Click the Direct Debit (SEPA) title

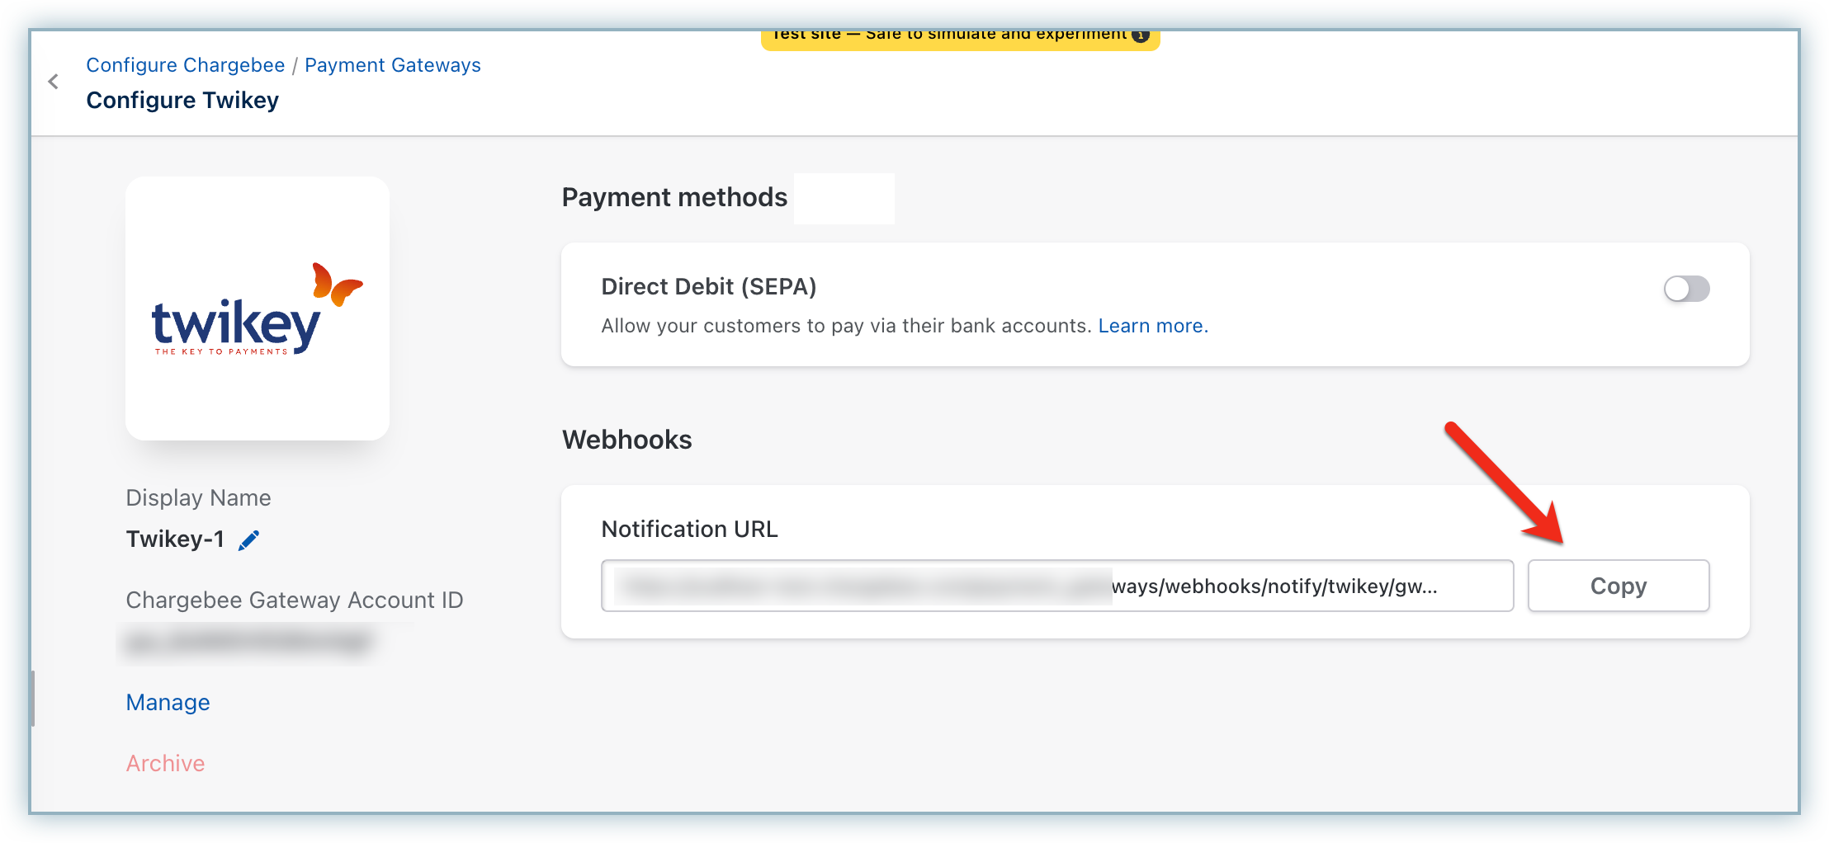click(708, 286)
